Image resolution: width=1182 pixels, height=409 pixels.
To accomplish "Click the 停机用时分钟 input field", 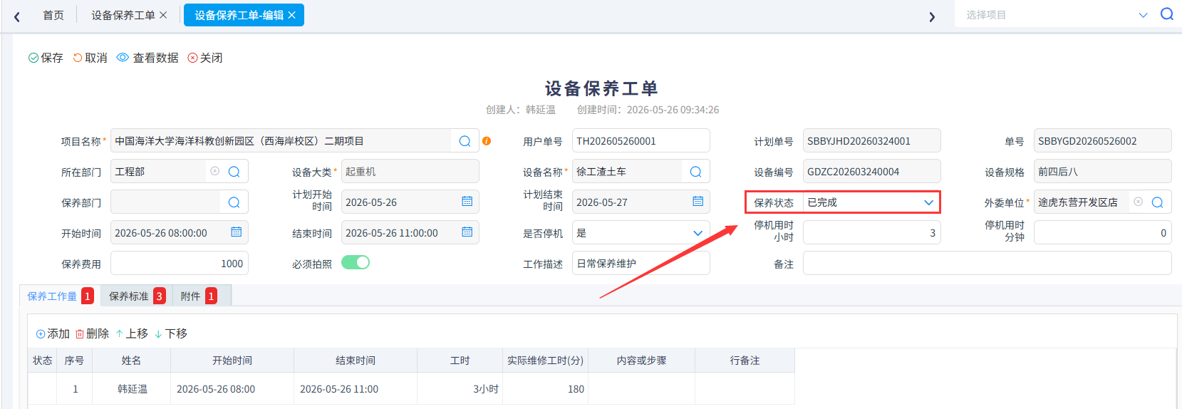I will tap(1102, 233).
